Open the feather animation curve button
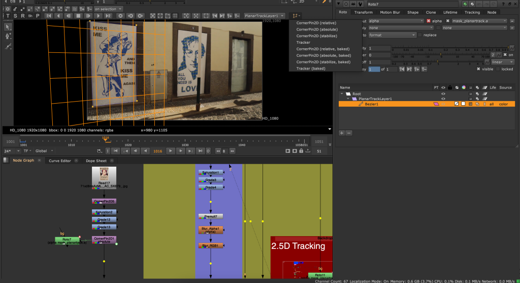 coord(499,55)
